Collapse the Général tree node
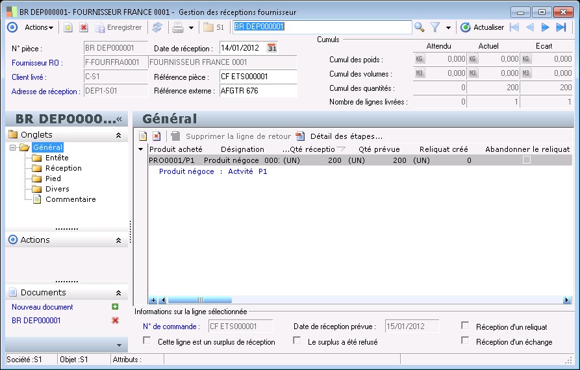Image resolution: width=580 pixels, height=370 pixels. pyautogui.click(x=12, y=147)
